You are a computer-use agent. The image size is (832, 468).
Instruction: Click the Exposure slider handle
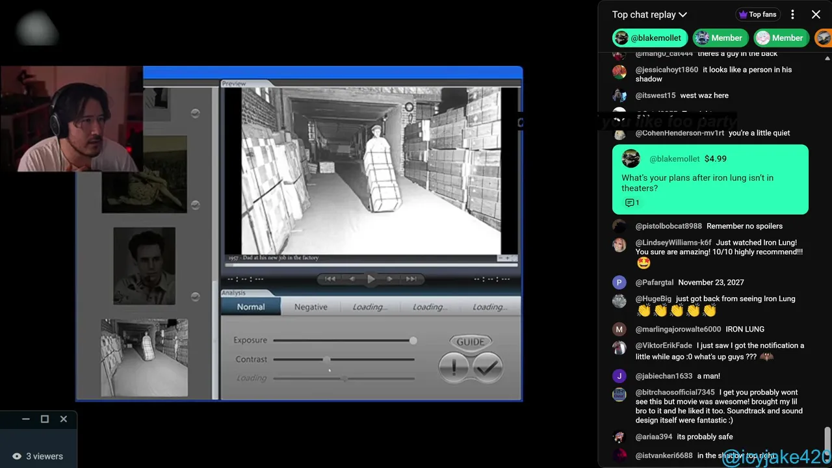pyautogui.click(x=413, y=340)
